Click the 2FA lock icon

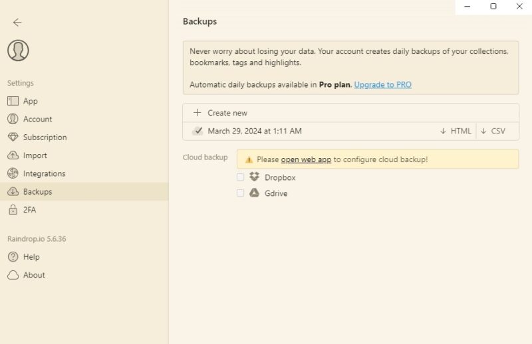pyautogui.click(x=13, y=209)
